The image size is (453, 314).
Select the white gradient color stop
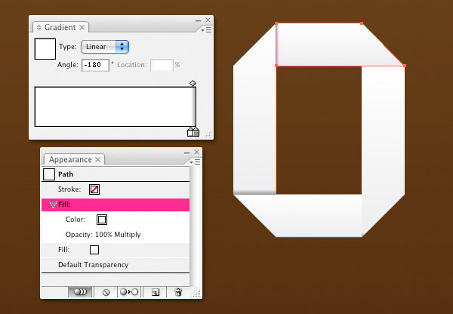tap(190, 132)
